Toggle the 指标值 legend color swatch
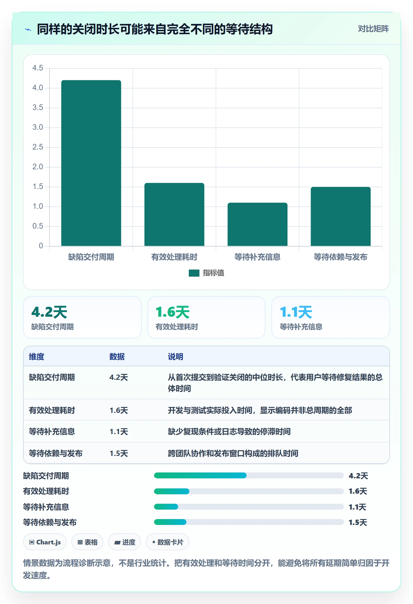 (194, 273)
